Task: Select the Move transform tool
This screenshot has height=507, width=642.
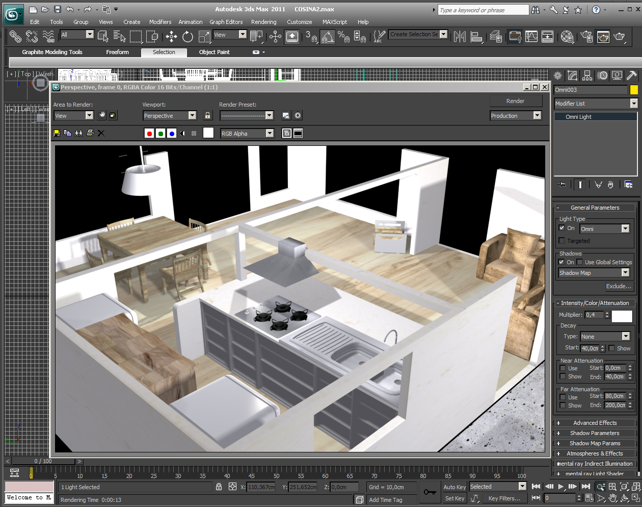Action: coord(171,36)
